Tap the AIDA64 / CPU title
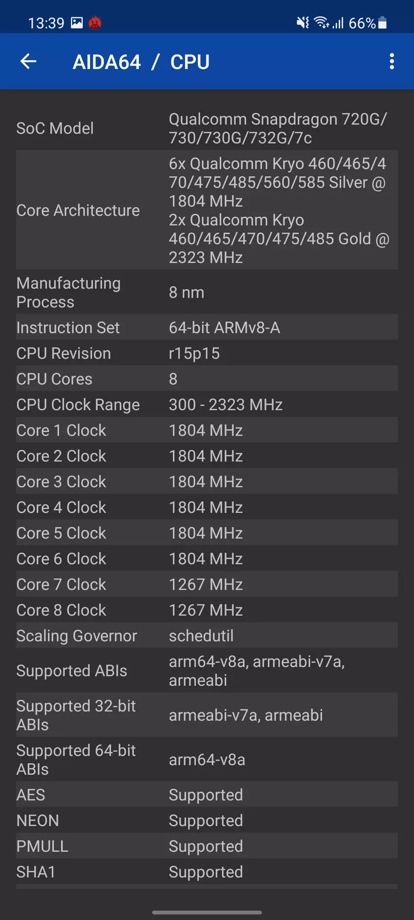The width and height of the screenshot is (414, 920). point(141,62)
